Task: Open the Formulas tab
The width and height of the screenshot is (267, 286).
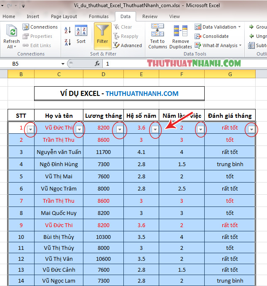Action: click(x=99, y=16)
